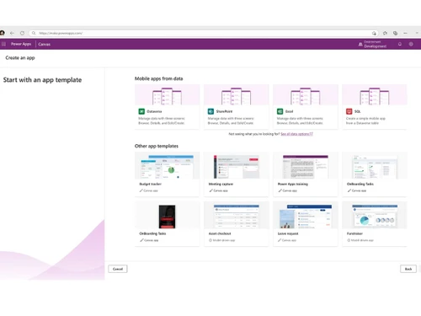
Task: Click Model-driven app icon under Fundraiser
Action: 349,240
